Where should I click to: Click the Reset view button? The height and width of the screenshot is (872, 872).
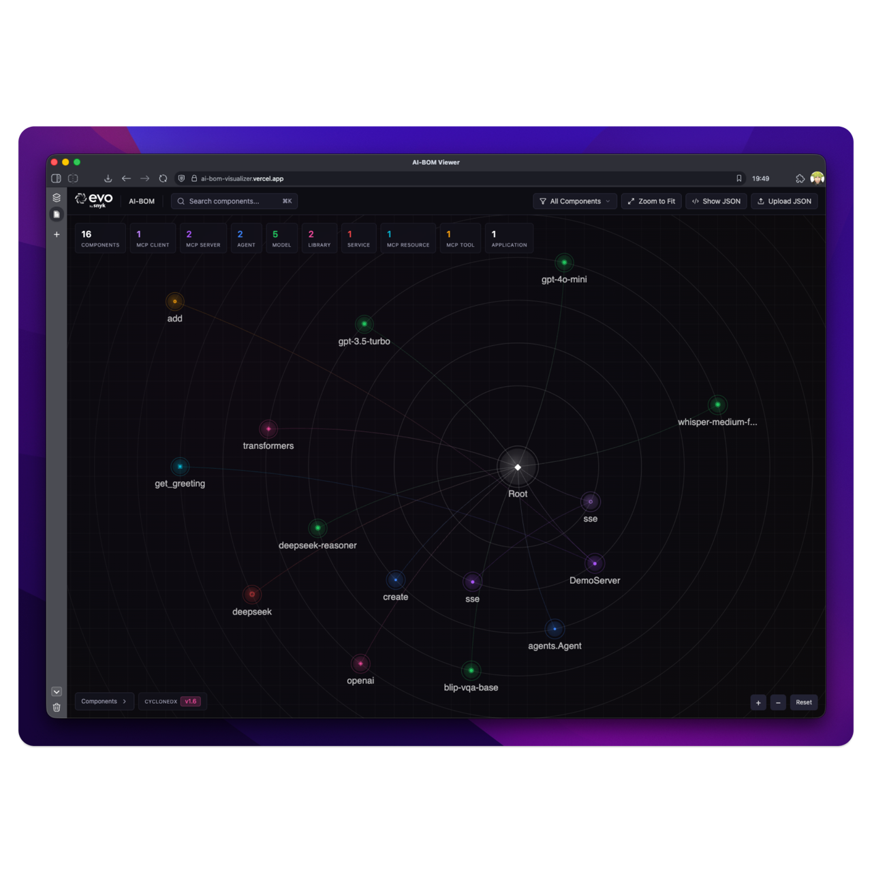(803, 702)
